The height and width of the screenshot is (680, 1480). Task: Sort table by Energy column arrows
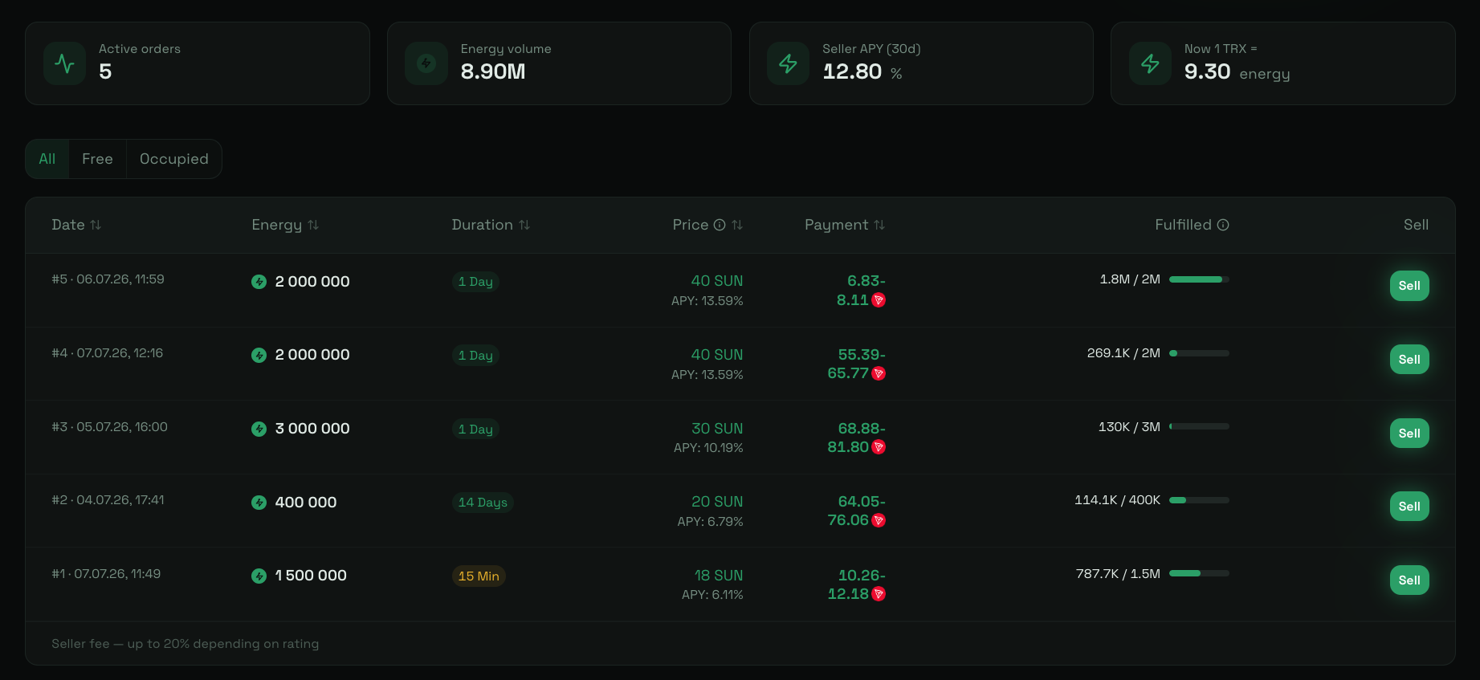click(x=313, y=225)
